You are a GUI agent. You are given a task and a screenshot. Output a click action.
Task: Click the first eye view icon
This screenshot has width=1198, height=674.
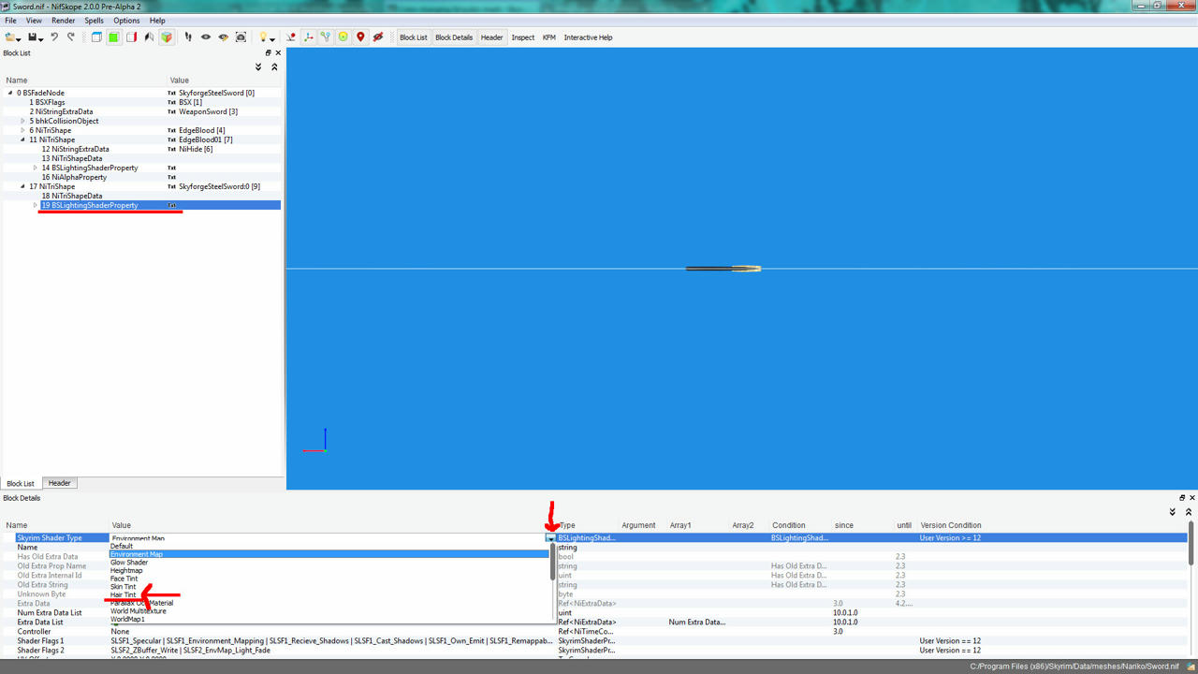206,37
